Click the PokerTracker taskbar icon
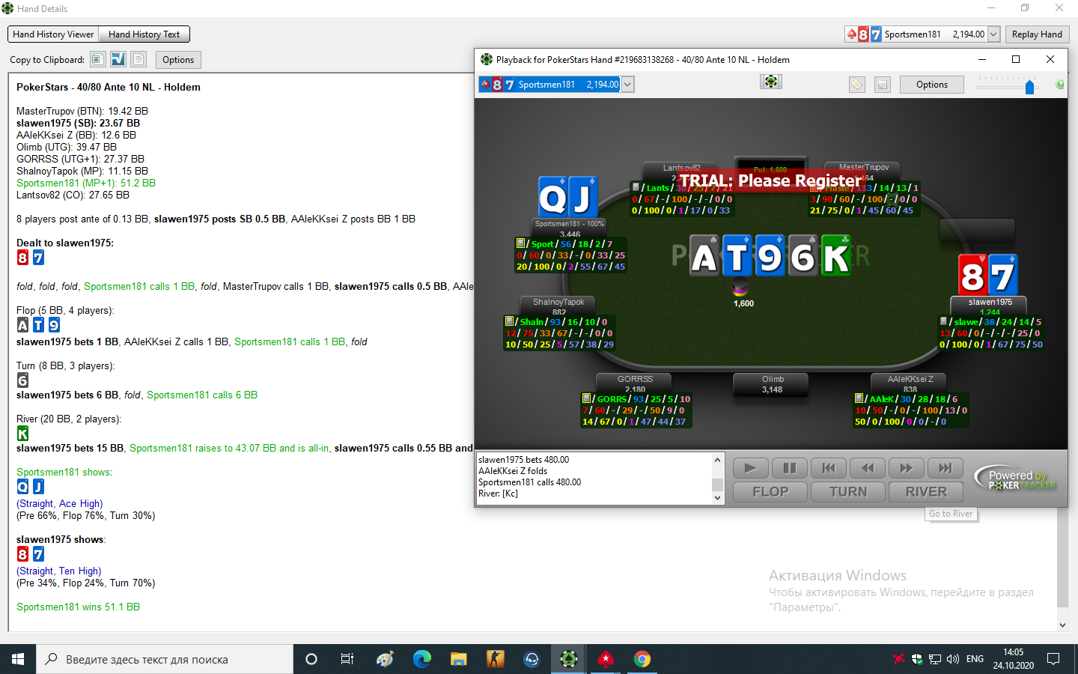 pos(569,659)
